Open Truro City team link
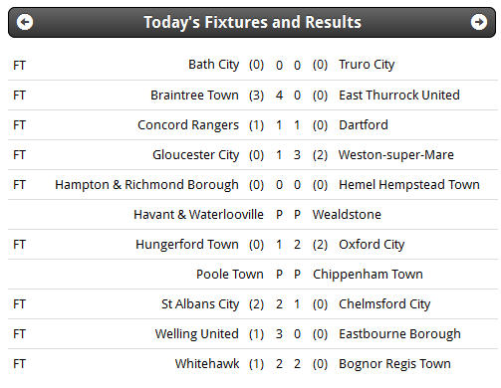501x388 pixels. 367,65
